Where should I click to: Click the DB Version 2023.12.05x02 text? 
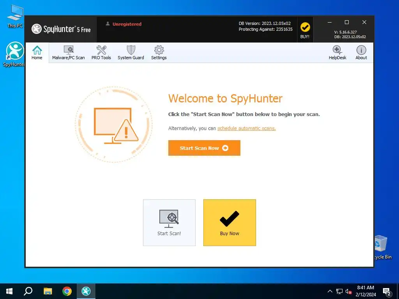[265, 23]
